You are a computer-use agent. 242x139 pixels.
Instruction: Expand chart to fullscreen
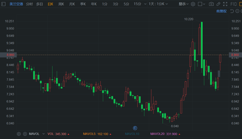225,4
